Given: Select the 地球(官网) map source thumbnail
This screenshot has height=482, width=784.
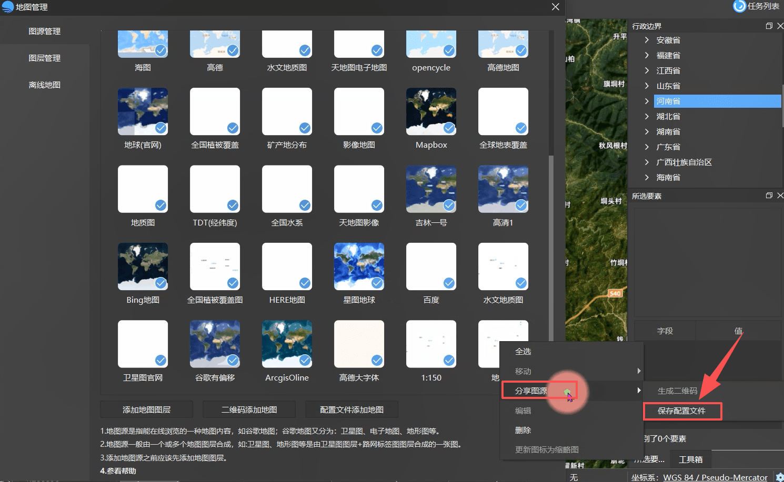Looking at the screenshot, I should 143,111.
